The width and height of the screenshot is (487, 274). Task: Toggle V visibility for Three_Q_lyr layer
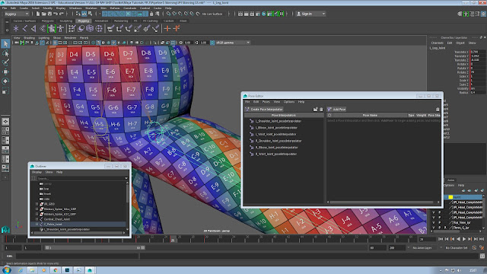pyautogui.click(x=434, y=228)
